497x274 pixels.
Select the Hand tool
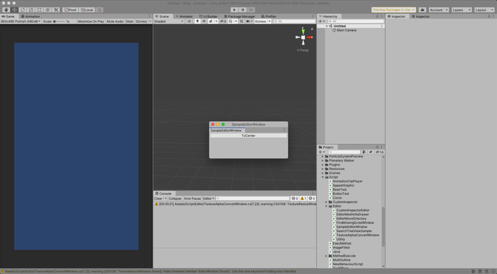[x=6, y=10]
